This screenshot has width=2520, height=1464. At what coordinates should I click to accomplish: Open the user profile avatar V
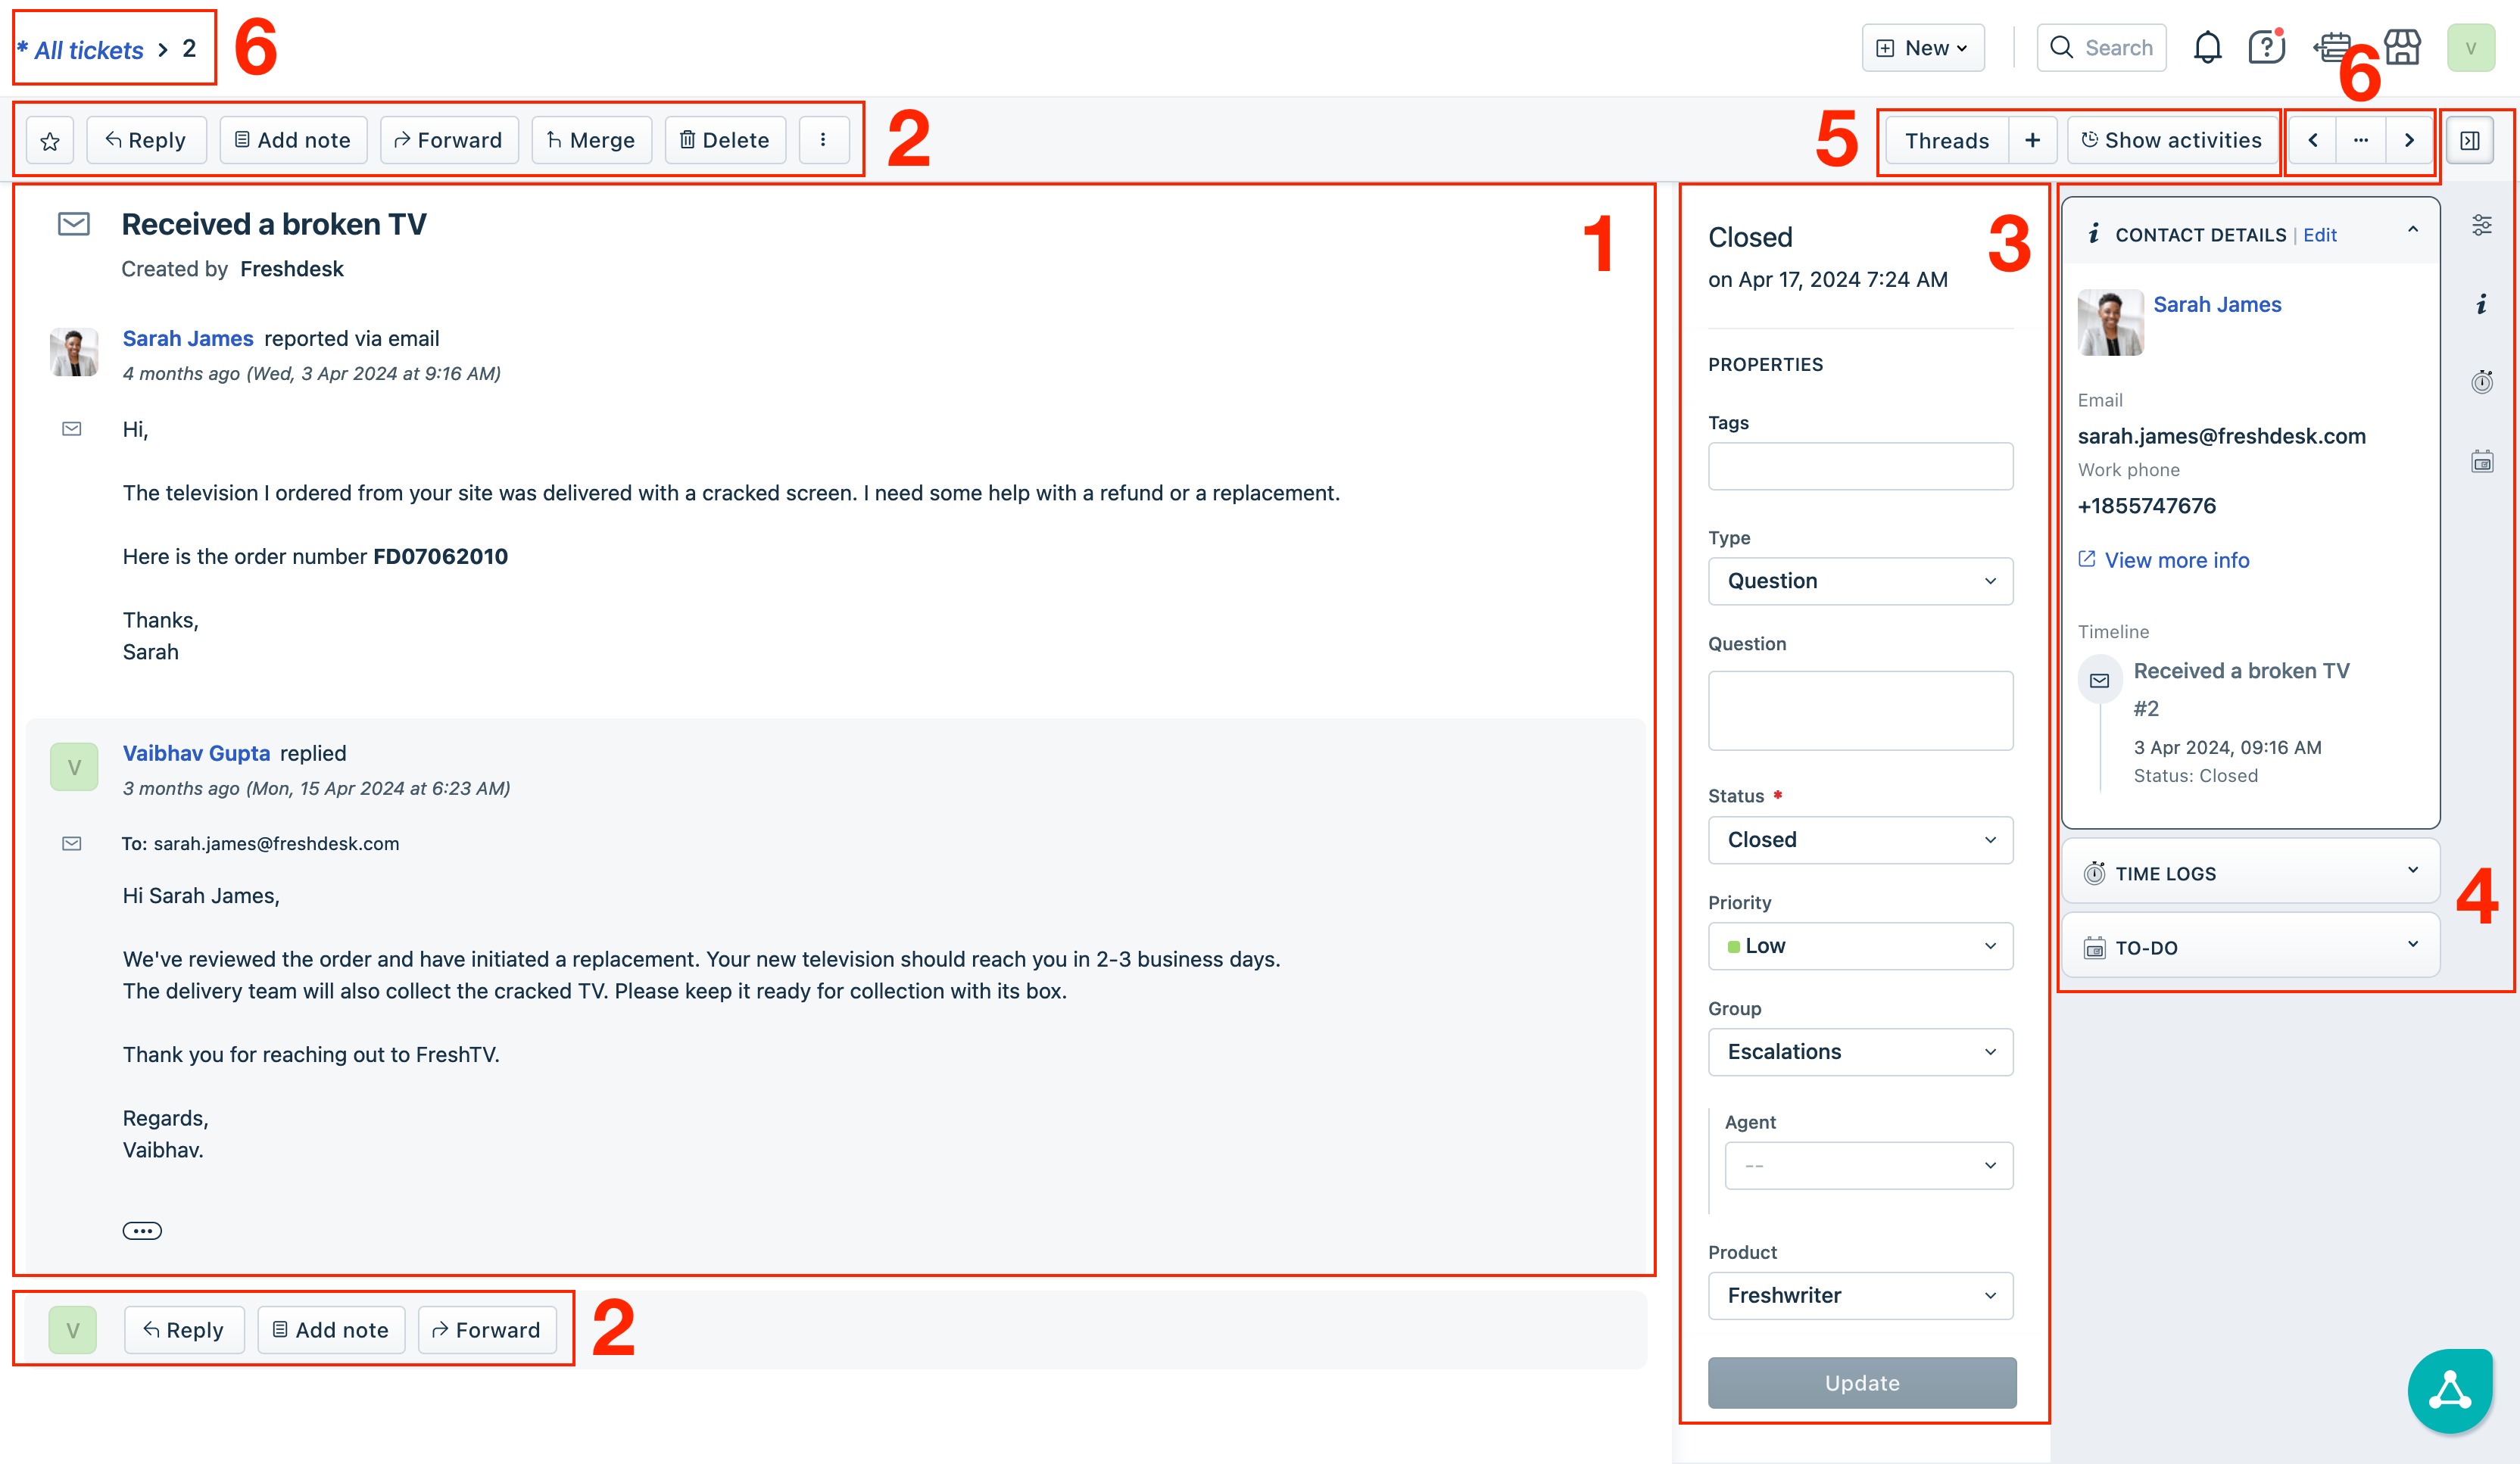coord(2470,48)
